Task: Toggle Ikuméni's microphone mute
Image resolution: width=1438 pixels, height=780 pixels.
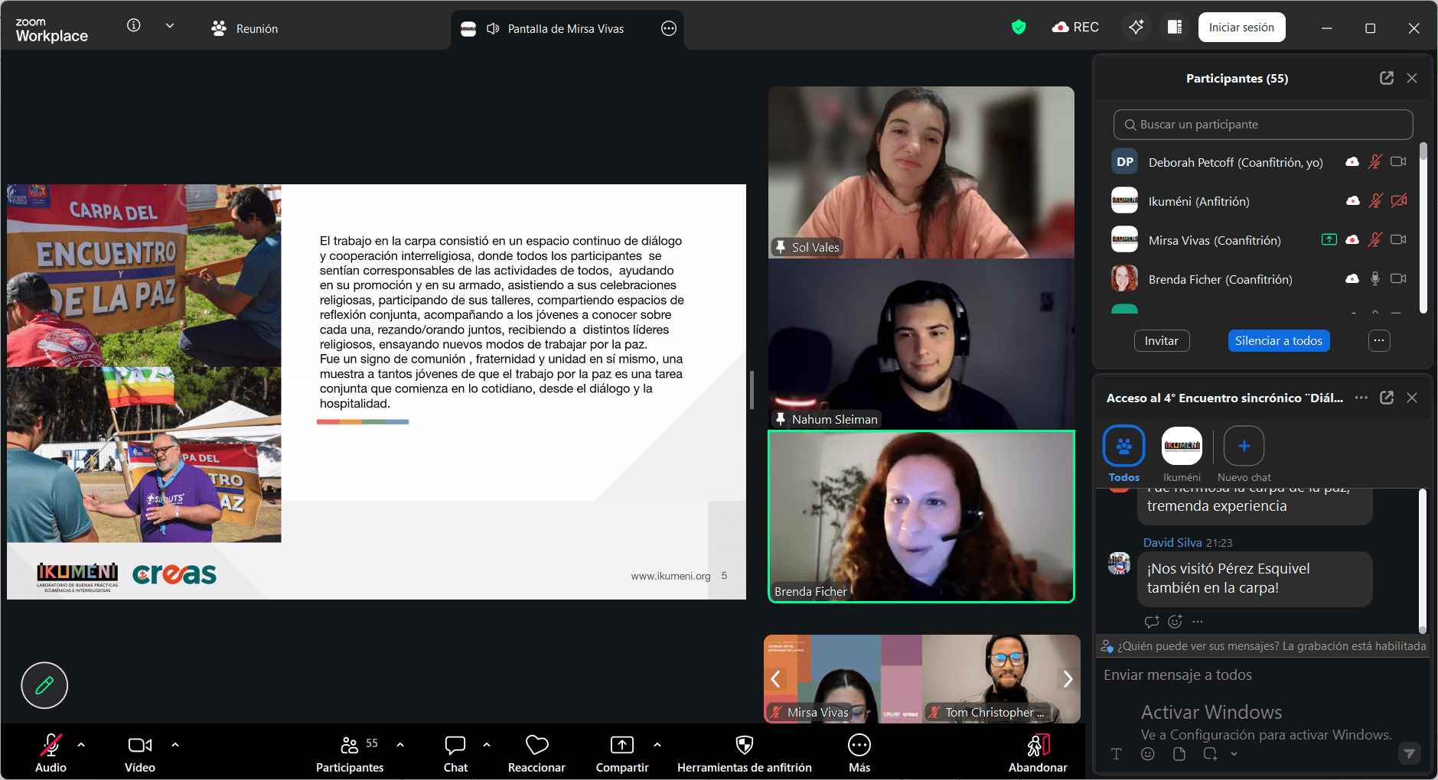Action: pos(1375,201)
